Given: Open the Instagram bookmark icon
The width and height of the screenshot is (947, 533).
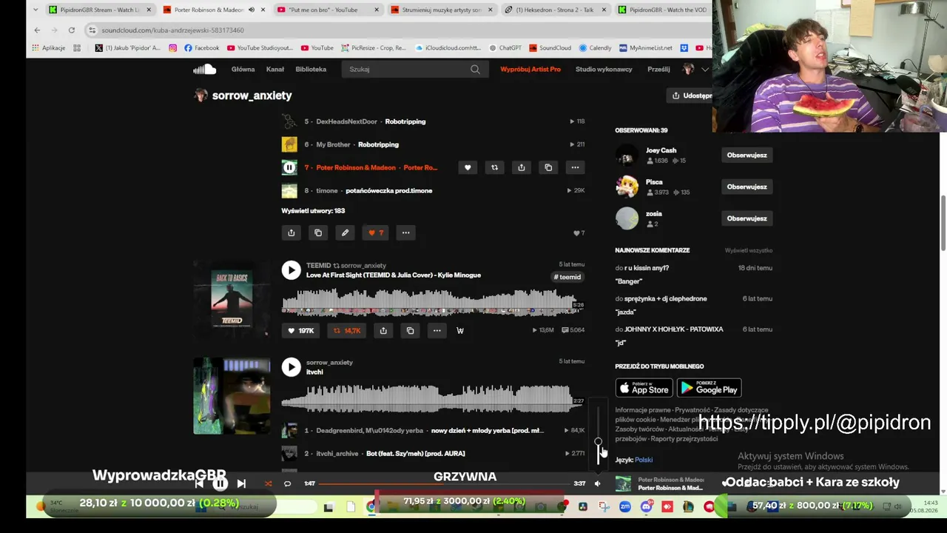Looking at the screenshot, I should coord(173,48).
